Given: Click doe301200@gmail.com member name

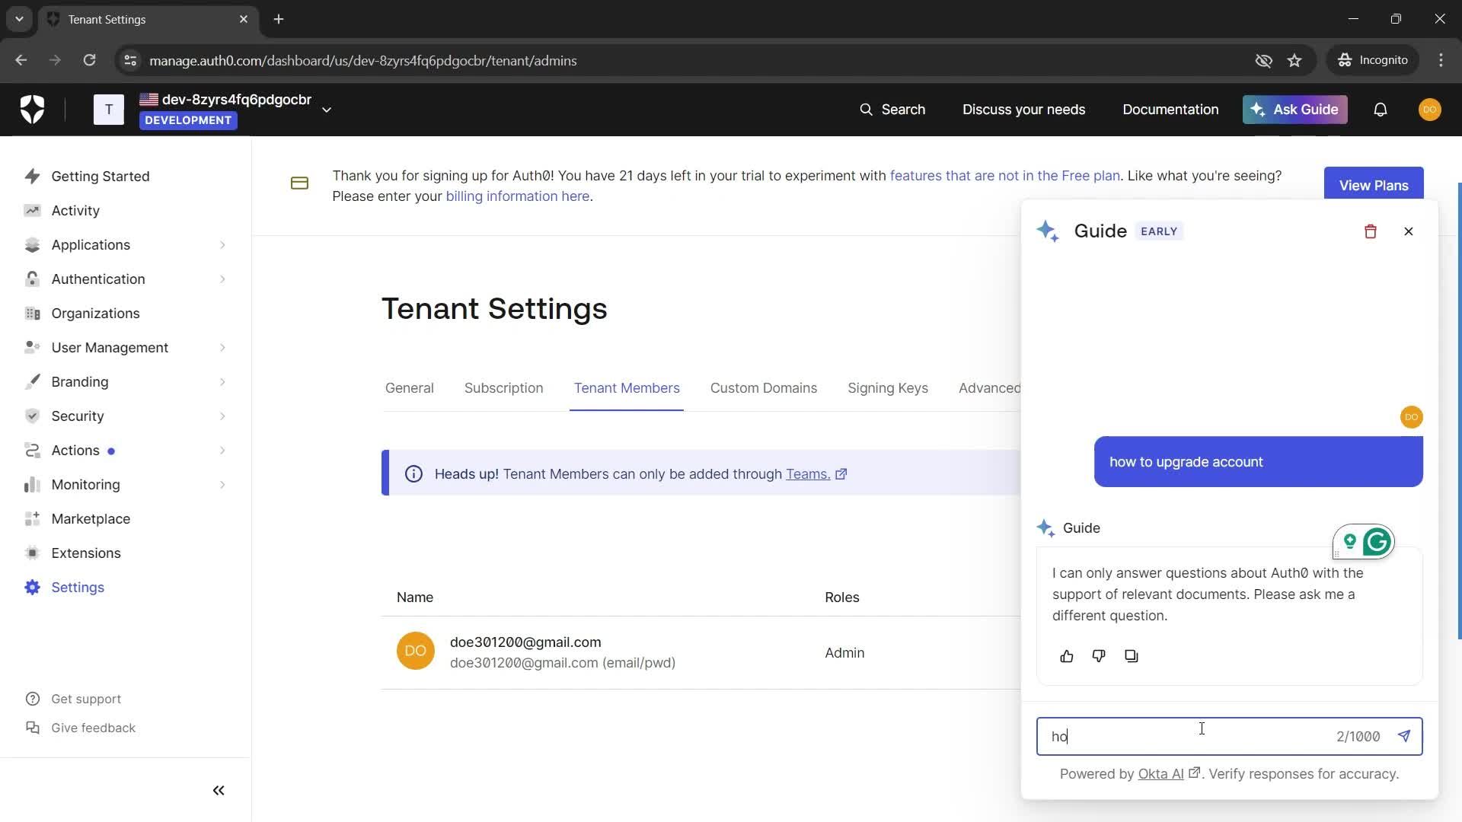Looking at the screenshot, I should click(525, 642).
